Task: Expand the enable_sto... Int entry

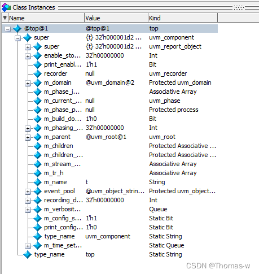Action: [28, 56]
